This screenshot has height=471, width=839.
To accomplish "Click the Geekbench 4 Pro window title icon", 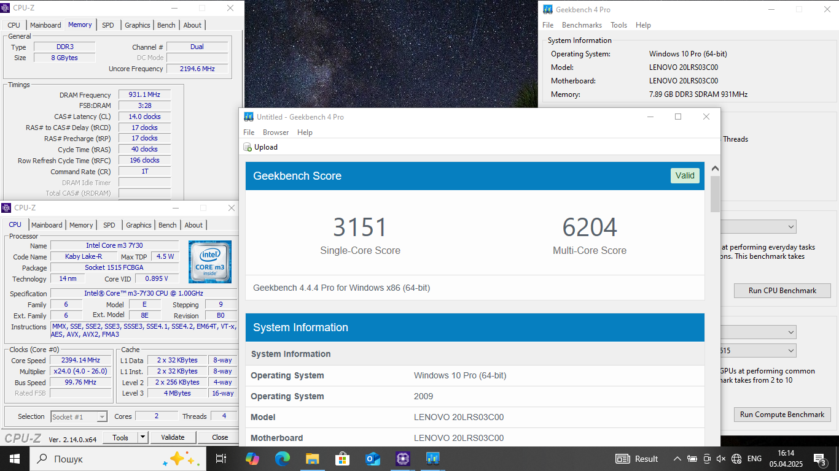I will [x=548, y=9].
